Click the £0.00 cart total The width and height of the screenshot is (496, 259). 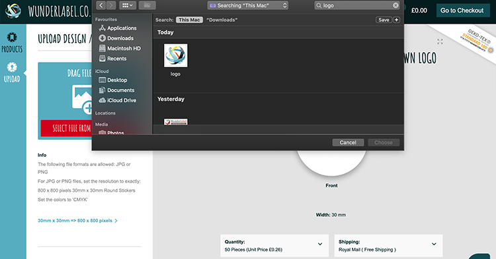point(419,11)
